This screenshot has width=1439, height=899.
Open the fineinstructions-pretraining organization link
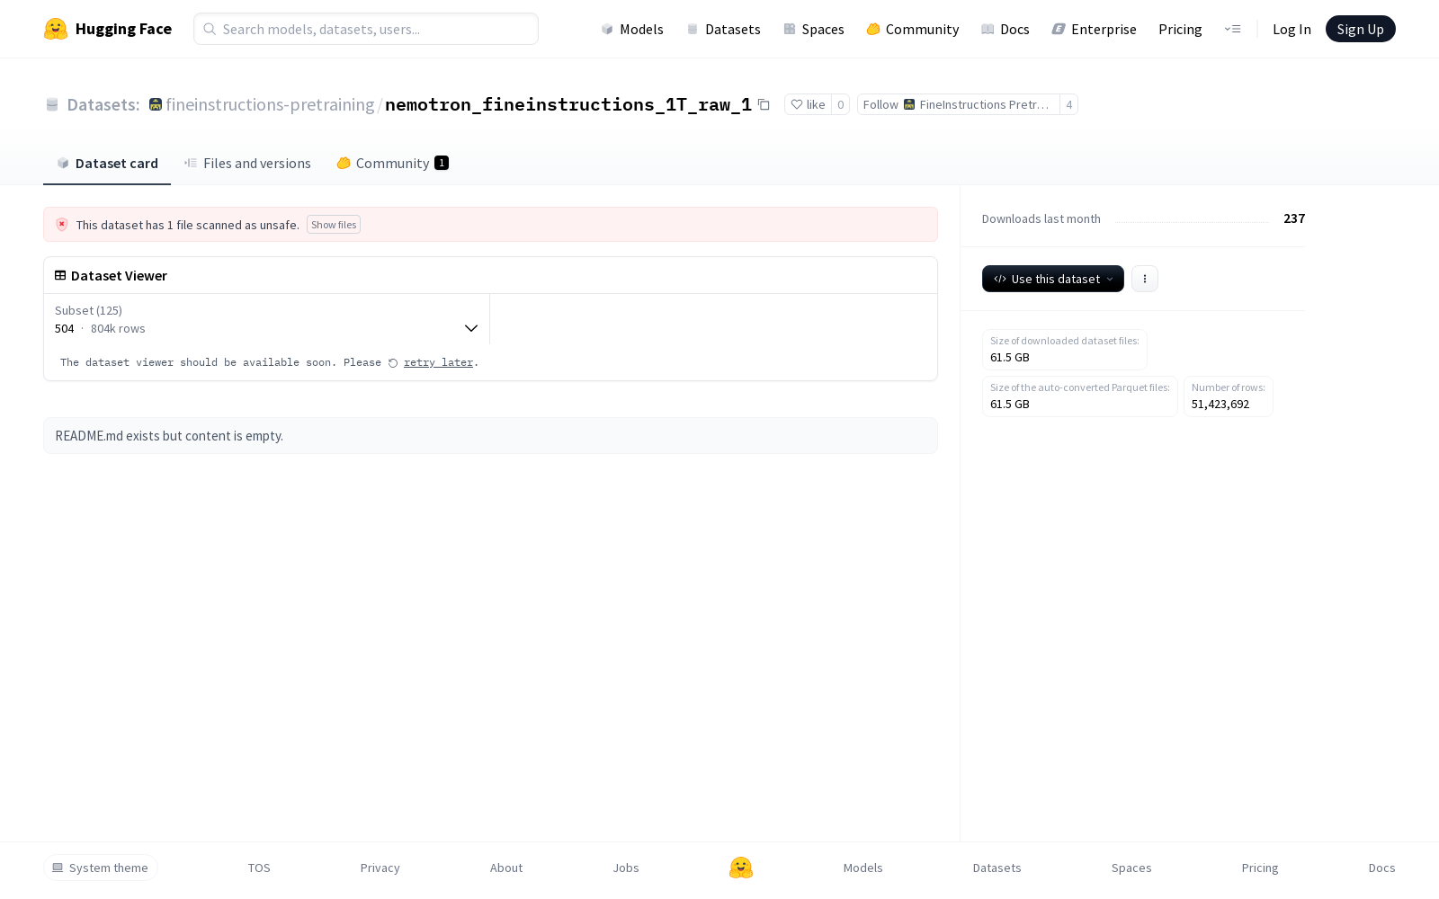tap(270, 104)
